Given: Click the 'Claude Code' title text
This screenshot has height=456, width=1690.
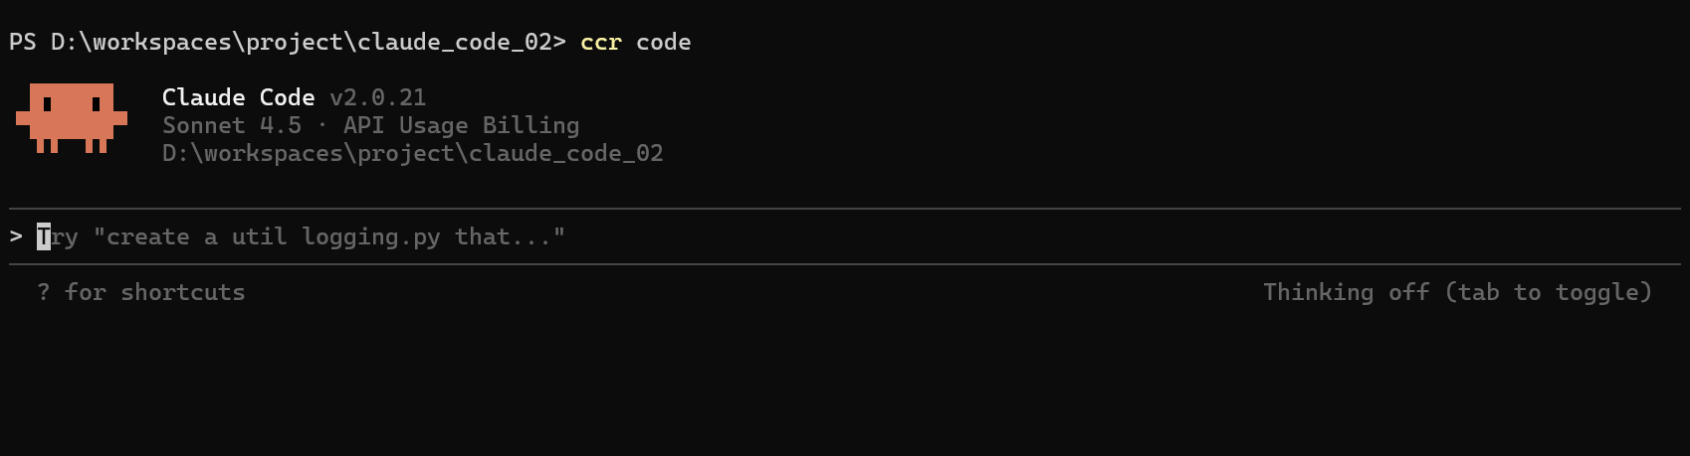Looking at the screenshot, I should pos(238,97).
